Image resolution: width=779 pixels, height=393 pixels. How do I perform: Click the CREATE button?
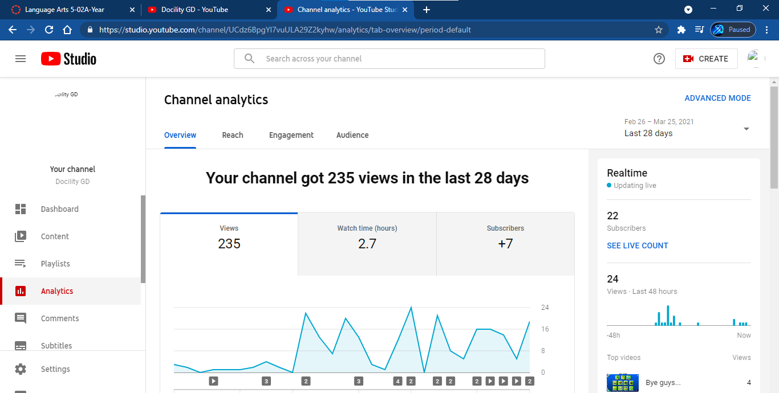click(x=706, y=59)
